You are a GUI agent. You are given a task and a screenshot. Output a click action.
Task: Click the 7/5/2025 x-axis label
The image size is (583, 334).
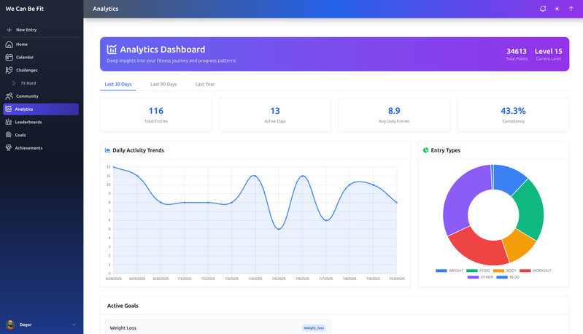point(279,279)
